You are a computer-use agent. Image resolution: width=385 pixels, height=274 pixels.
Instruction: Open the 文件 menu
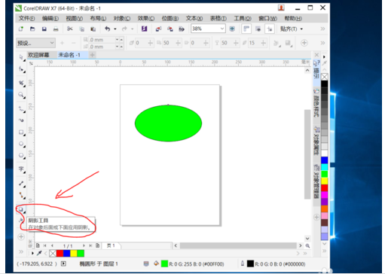pos(26,18)
